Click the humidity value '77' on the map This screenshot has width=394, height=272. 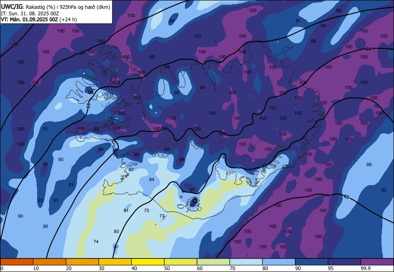[162, 216]
